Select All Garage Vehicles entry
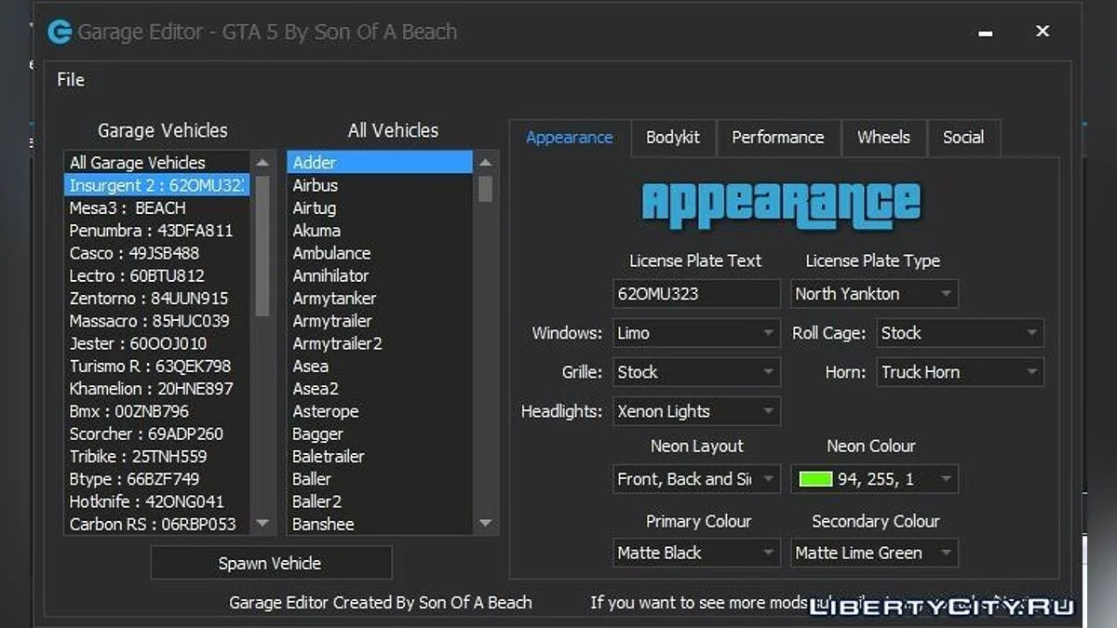 [156, 163]
